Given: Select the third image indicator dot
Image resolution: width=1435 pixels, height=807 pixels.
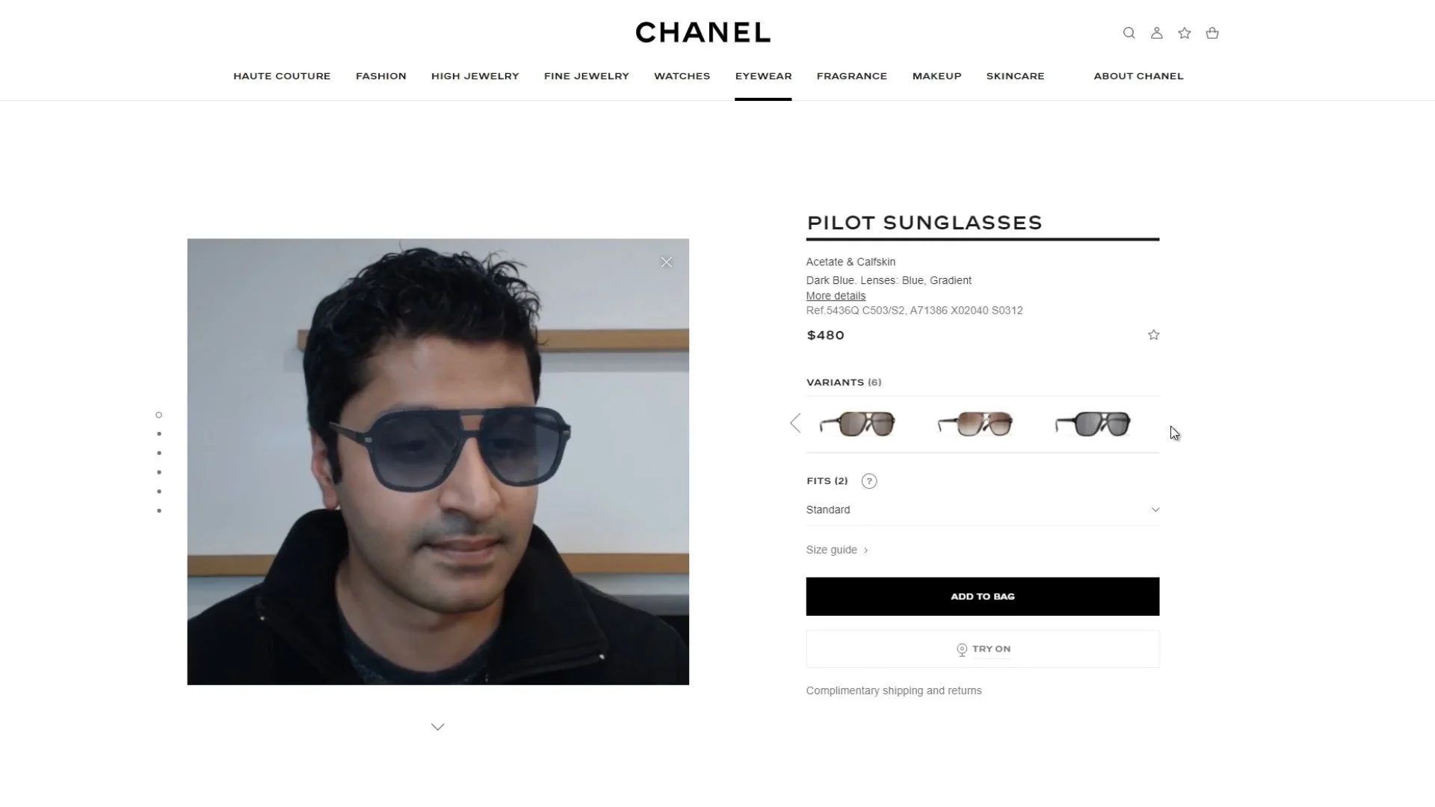Looking at the screenshot, I should (x=159, y=453).
